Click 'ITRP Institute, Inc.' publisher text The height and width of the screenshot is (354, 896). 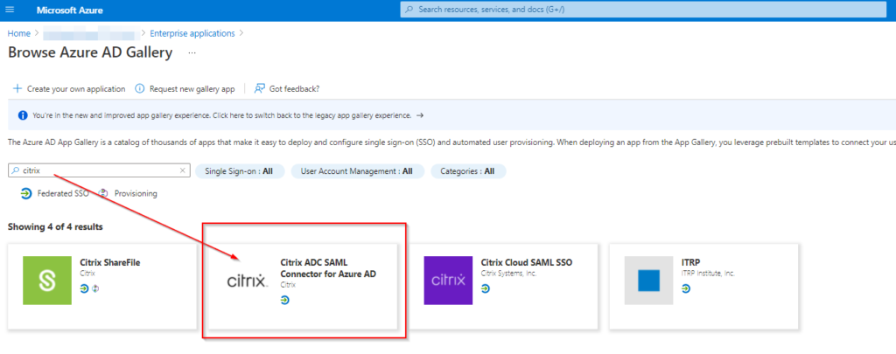click(708, 274)
